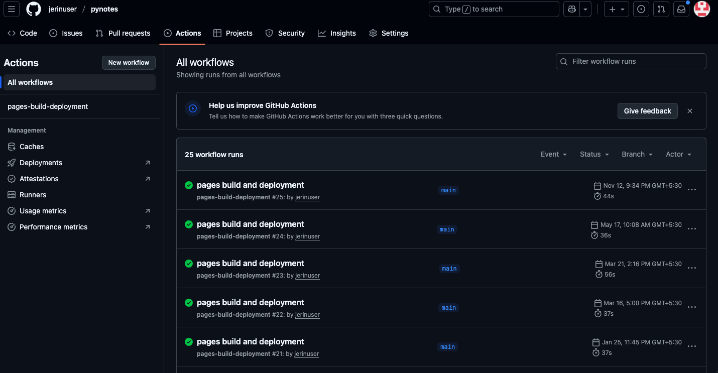Screen dimensions: 718x373
Task: Click the GitHub logo icon
Action: click(x=34, y=9)
